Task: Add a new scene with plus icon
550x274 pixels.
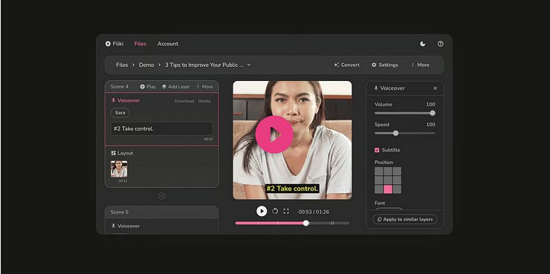Action: tap(162, 196)
